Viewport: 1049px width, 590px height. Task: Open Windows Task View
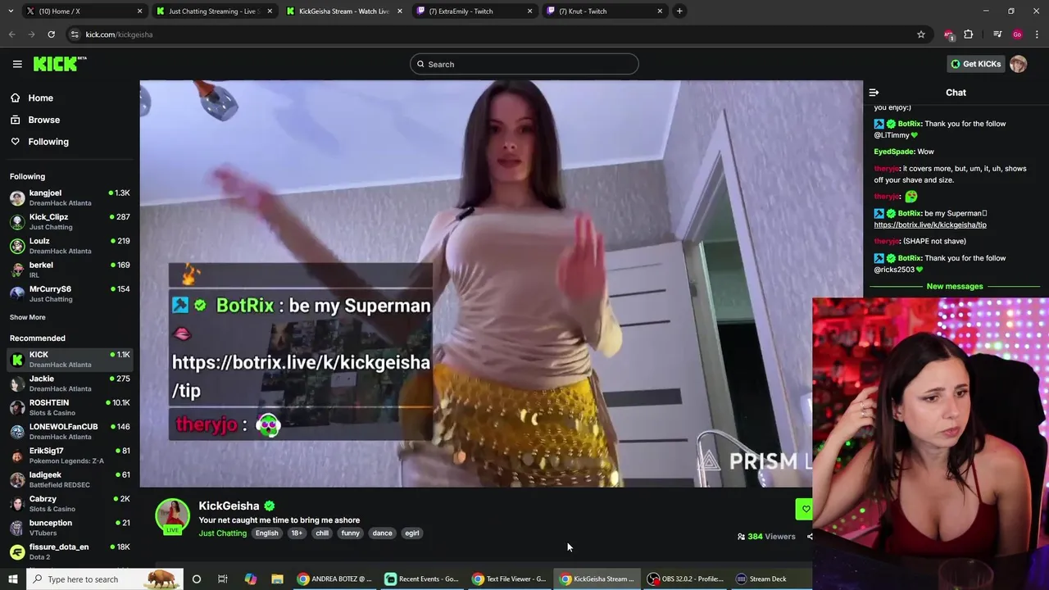tap(222, 579)
